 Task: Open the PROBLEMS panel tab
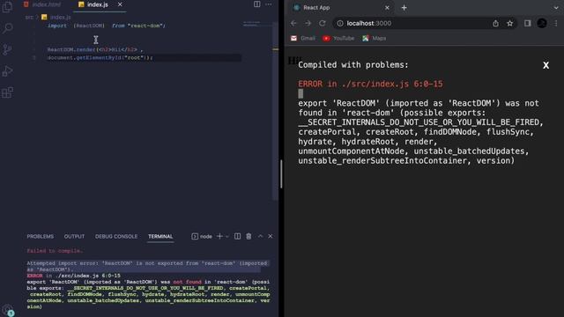pos(41,236)
